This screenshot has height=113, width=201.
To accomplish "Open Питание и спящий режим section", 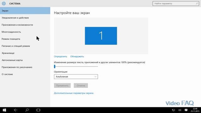I will [25, 46].
